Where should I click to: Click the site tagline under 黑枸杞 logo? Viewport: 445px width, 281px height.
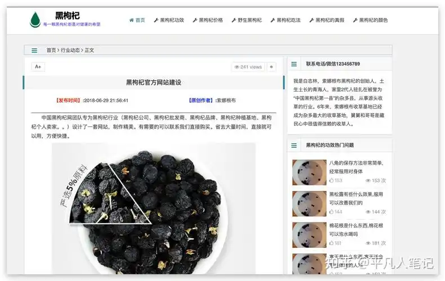click(72, 24)
